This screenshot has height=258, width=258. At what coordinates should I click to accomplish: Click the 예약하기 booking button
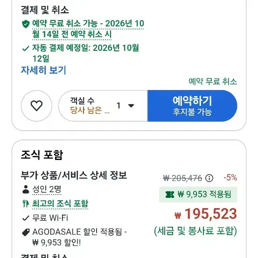(192, 106)
